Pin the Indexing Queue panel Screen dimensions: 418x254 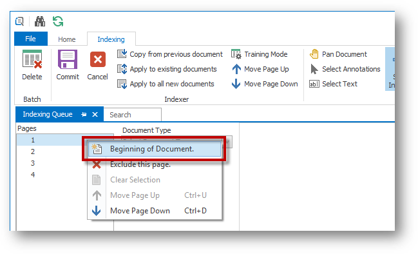pos(84,115)
